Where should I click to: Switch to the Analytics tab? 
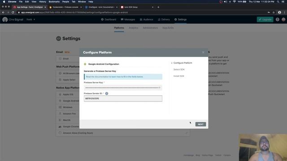pyautogui.click(x=134, y=28)
